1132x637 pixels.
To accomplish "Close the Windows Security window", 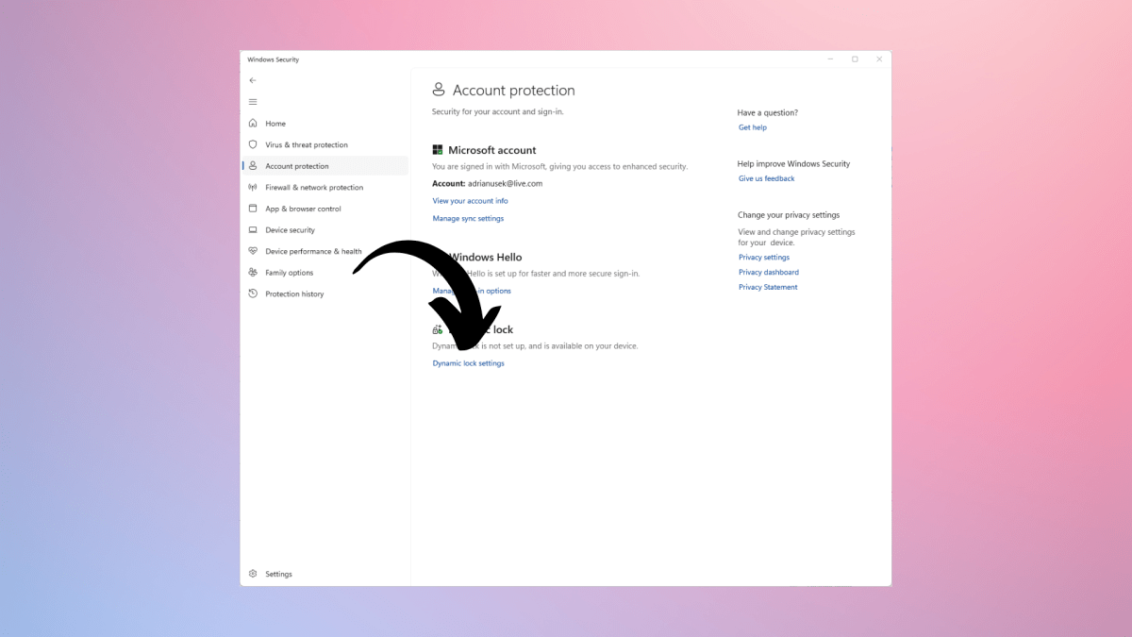I will (x=879, y=59).
